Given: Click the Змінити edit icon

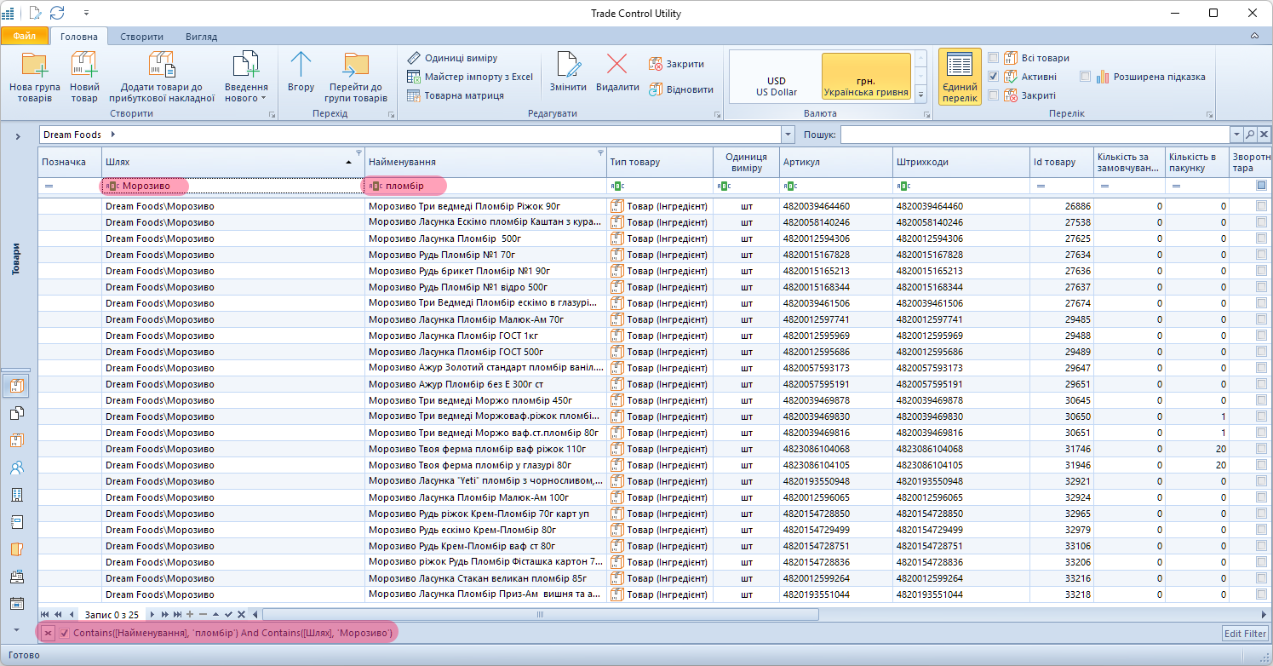Looking at the screenshot, I should click(x=568, y=66).
